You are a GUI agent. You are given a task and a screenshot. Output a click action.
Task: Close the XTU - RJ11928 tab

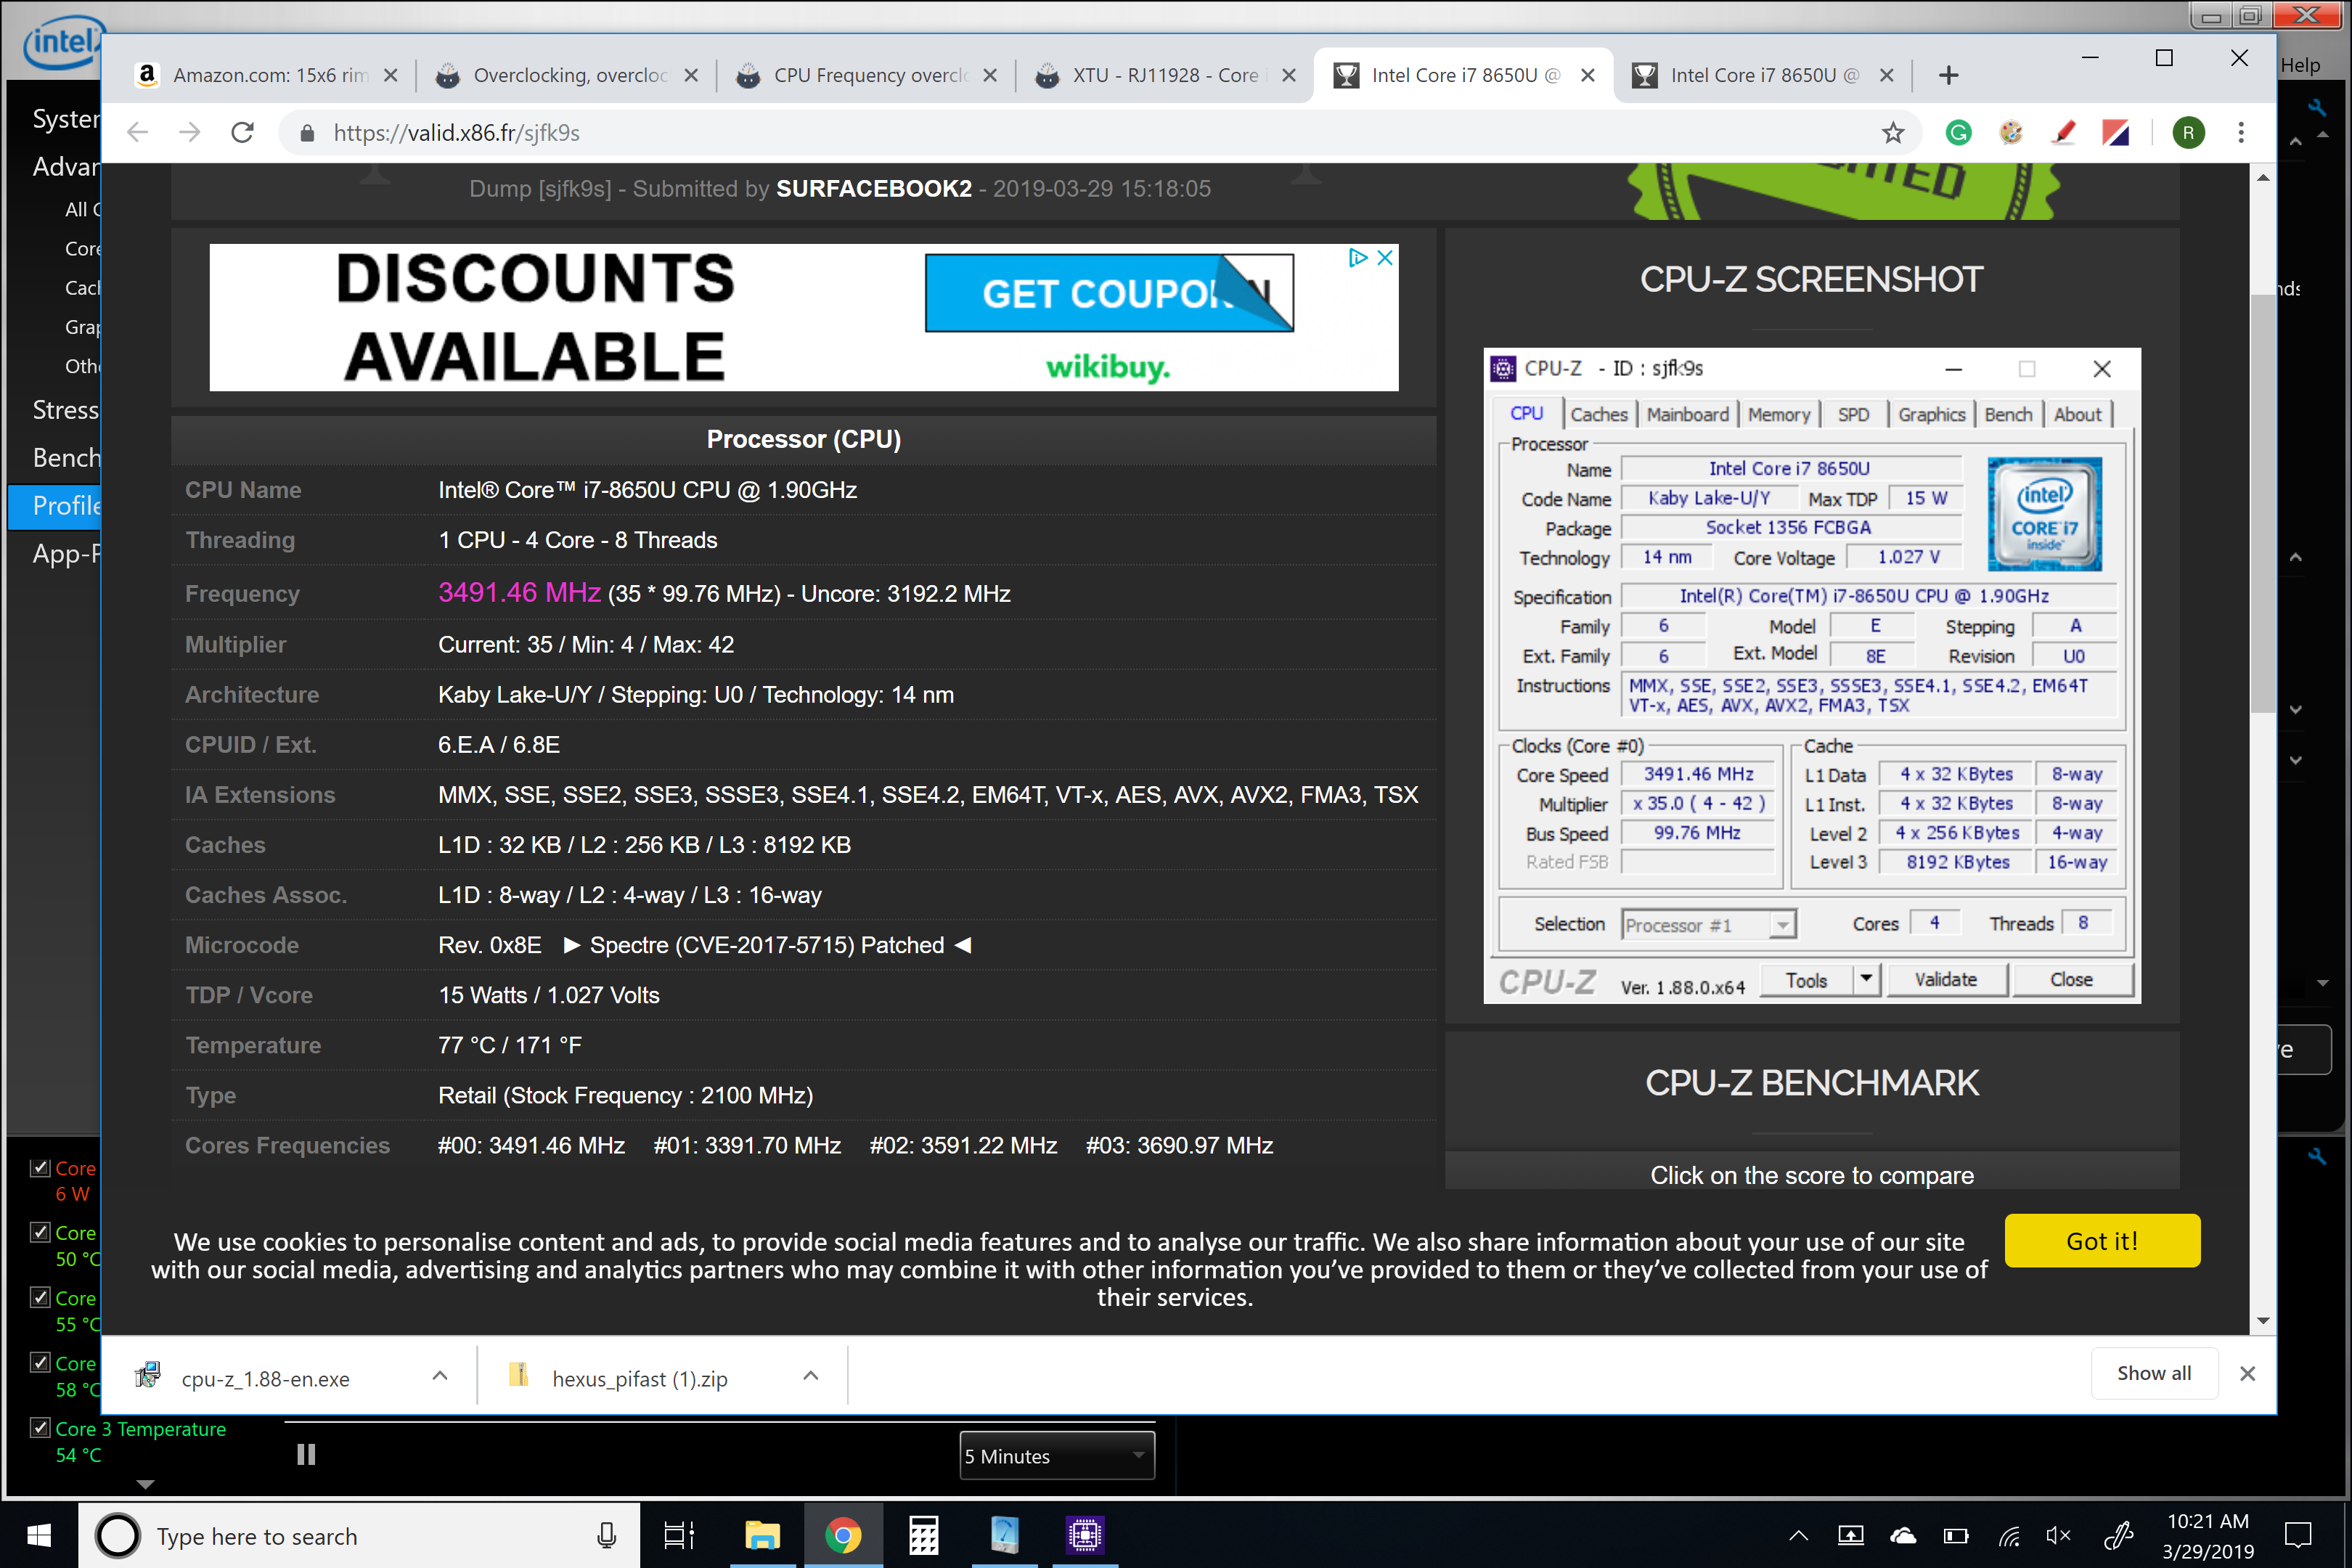click(x=1289, y=75)
